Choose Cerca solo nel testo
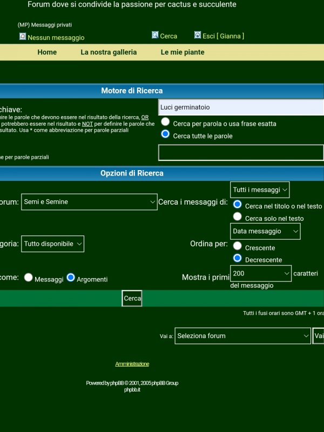Viewport: 324px width, 432px height. tap(237, 217)
